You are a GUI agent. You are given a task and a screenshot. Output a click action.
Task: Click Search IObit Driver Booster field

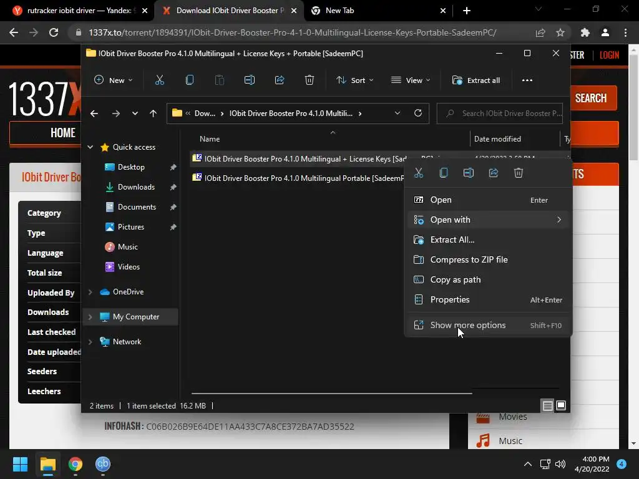tap(500, 114)
